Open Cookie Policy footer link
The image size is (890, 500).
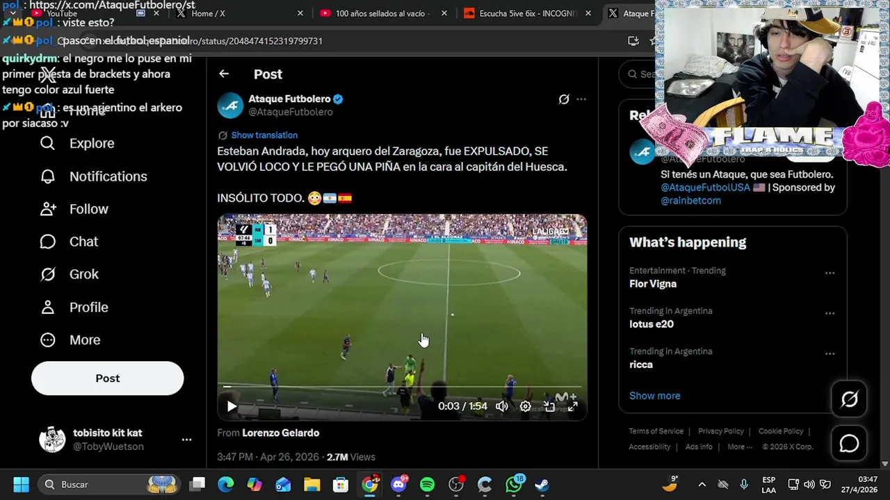point(781,431)
